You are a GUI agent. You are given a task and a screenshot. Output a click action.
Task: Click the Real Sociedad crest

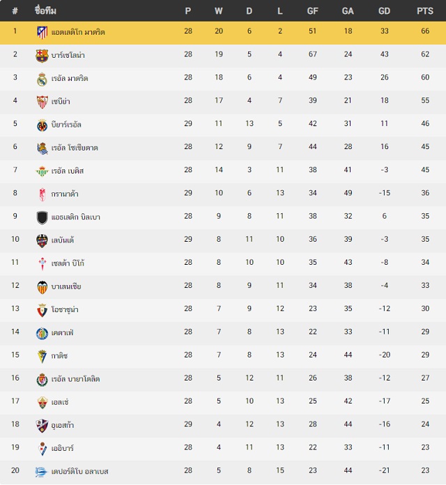point(42,148)
